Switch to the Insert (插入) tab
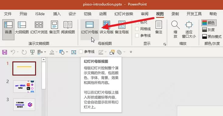This screenshot has height=116, width=223. [57, 14]
